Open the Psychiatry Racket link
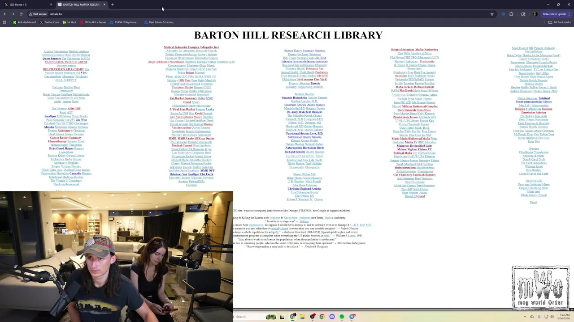Screen dimensions: 574x322 click(182, 88)
